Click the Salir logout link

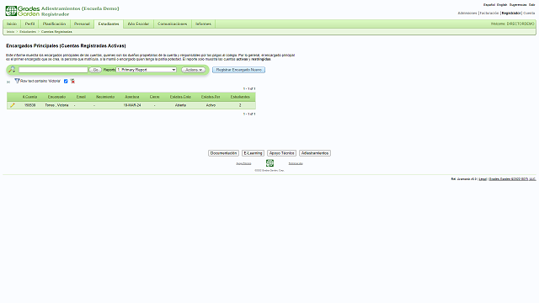point(531,5)
